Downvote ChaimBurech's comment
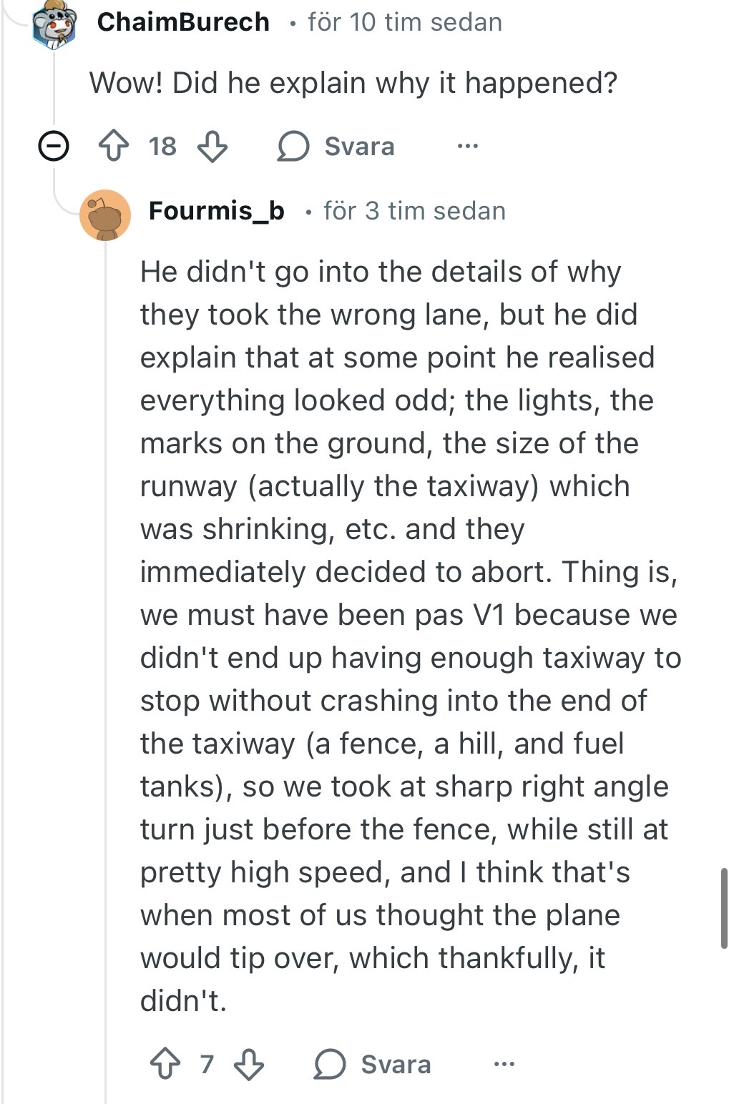 click(x=212, y=147)
